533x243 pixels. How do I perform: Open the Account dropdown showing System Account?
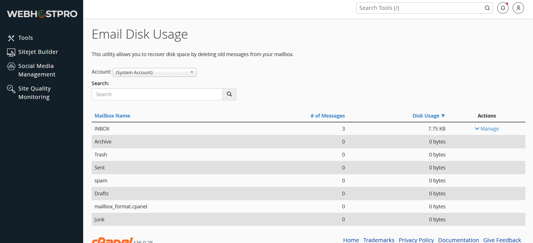pyautogui.click(x=155, y=72)
